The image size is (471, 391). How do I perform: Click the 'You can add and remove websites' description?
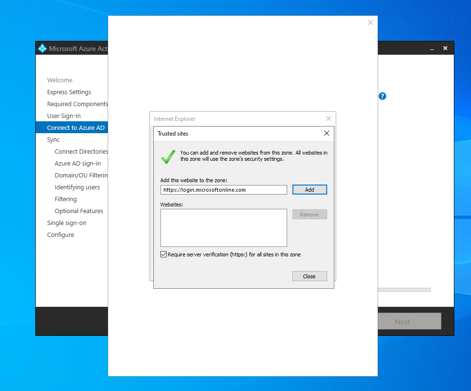254,156
